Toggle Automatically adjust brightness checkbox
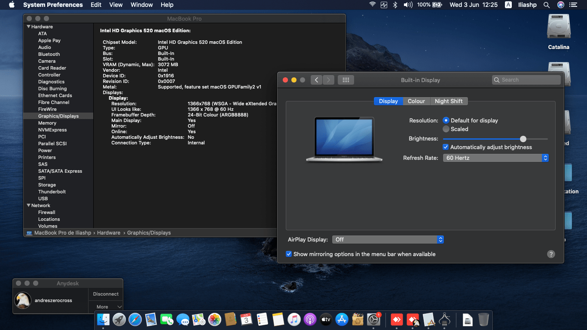 tap(446, 147)
